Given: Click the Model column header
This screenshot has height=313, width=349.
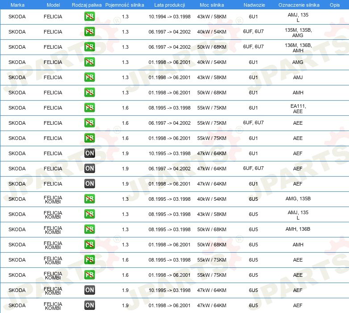Looking at the screenshot, I should 53,5.
